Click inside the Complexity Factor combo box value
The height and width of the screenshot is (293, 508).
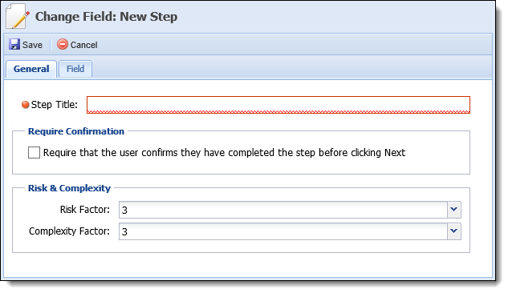coord(283,231)
